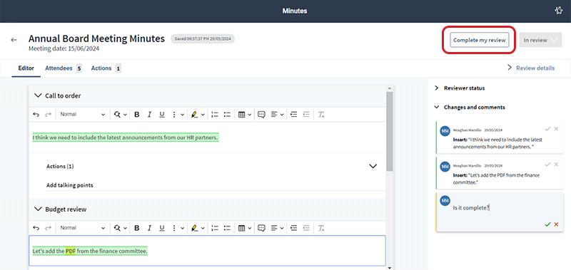
Task: Reject the finance committee PDF insert change
Action: [556, 165]
